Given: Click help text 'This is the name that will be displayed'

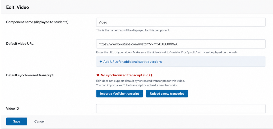Looking at the screenshot, I should [133, 30].
